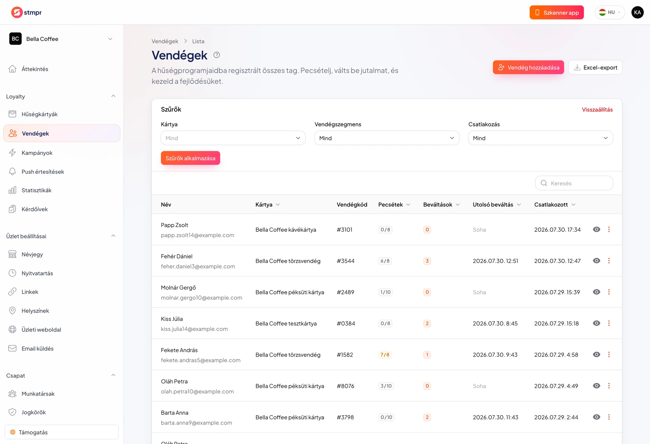
Task: Open the Vendégszegmens filter dropdown
Action: [387, 138]
